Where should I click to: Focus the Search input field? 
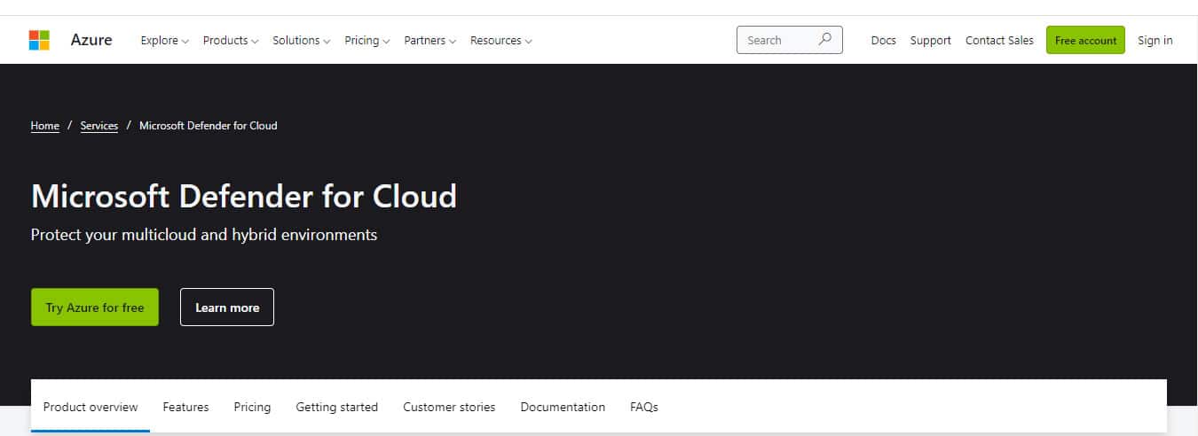tap(790, 40)
